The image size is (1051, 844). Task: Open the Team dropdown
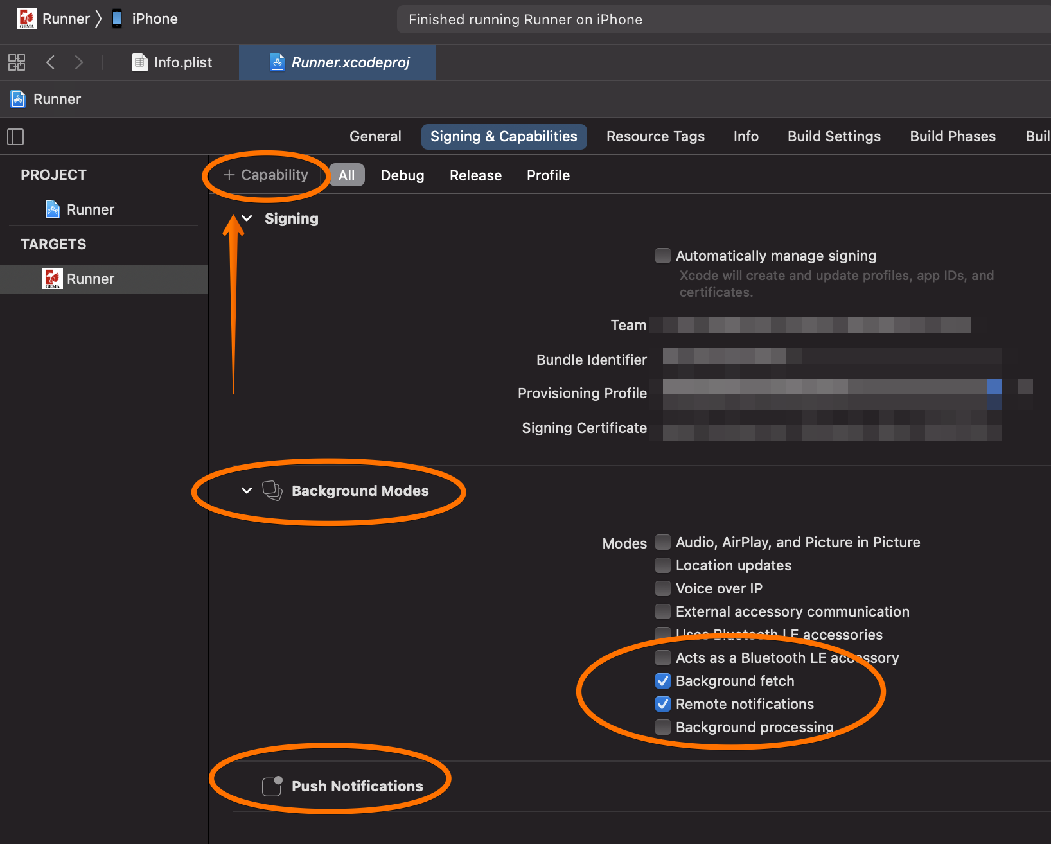(810, 325)
